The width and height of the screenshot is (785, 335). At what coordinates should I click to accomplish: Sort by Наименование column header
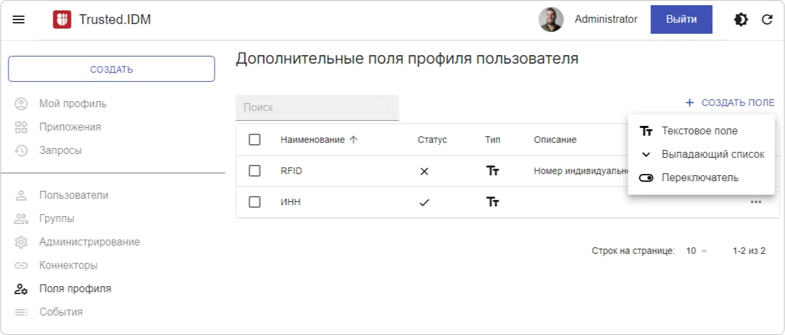tap(312, 140)
